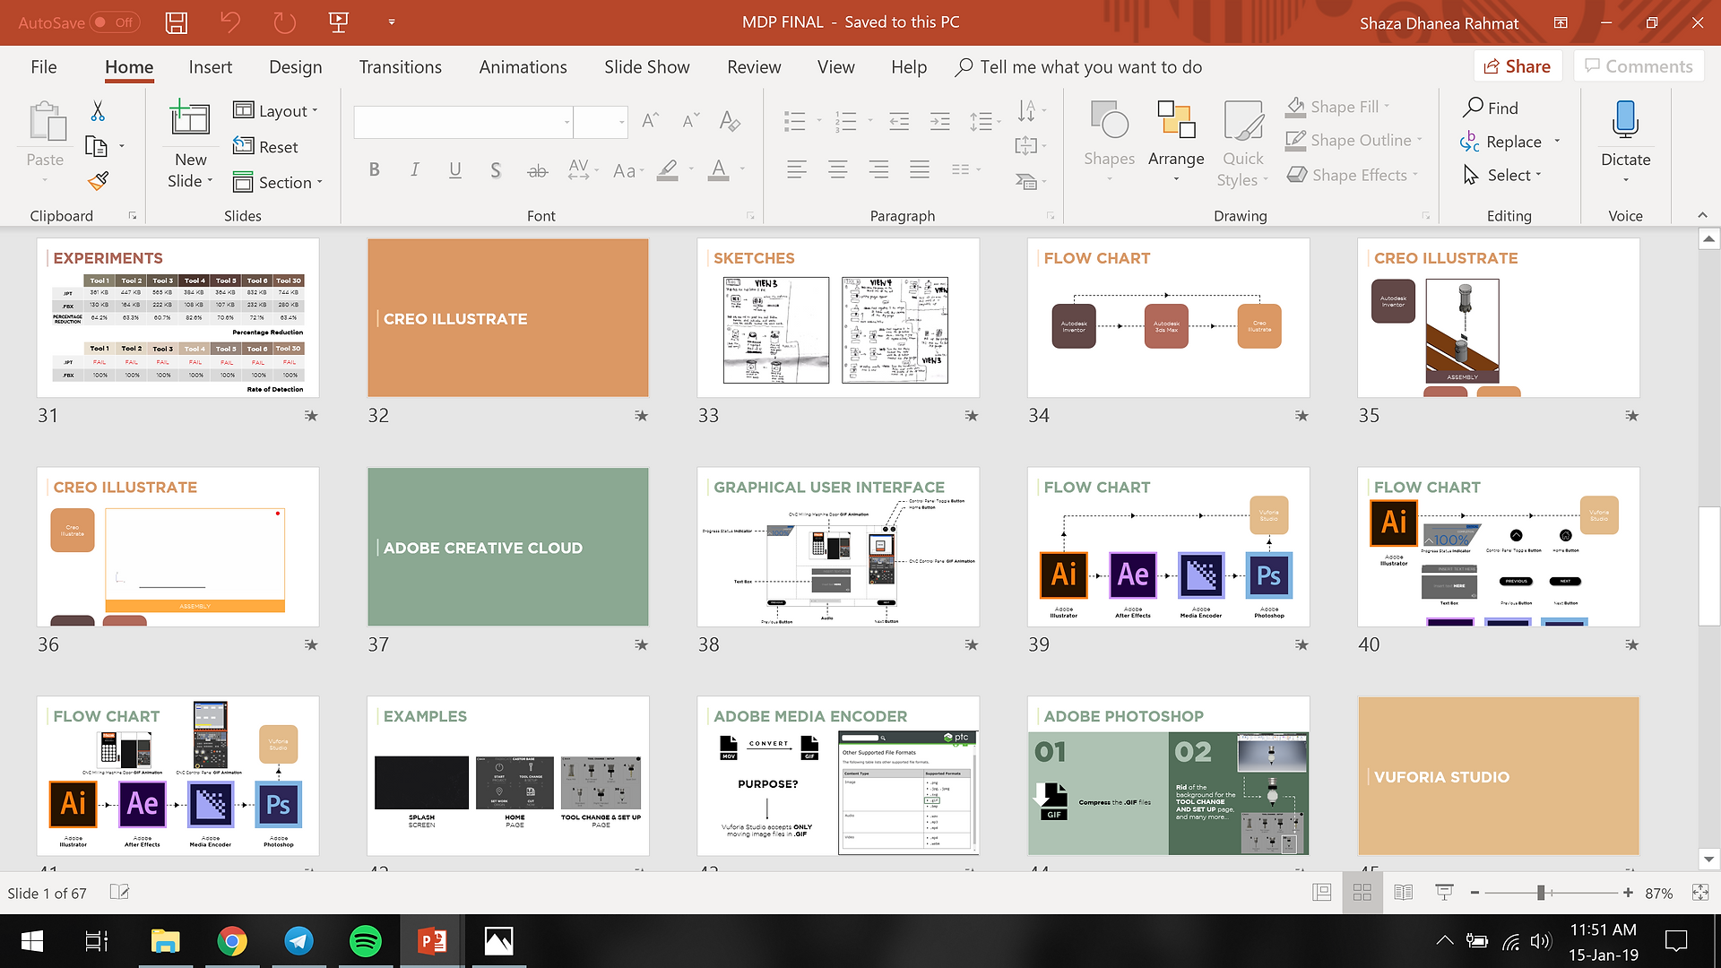This screenshot has height=968, width=1721.
Task: Start Slide Show from status bar icon
Action: click(x=1444, y=893)
